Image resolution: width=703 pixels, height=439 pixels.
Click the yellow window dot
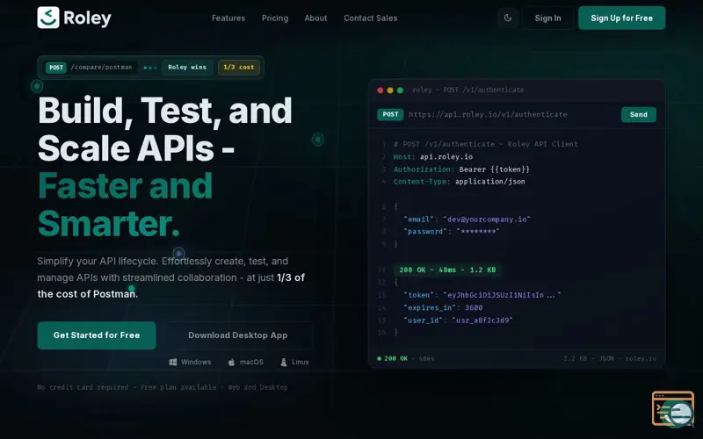(390, 90)
